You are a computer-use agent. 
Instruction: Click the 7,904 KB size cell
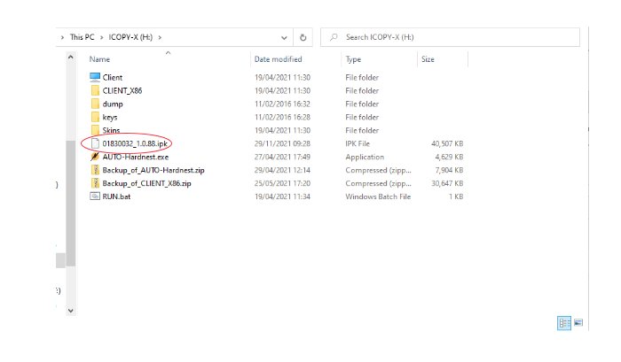pyautogui.click(x=449, y=170)
